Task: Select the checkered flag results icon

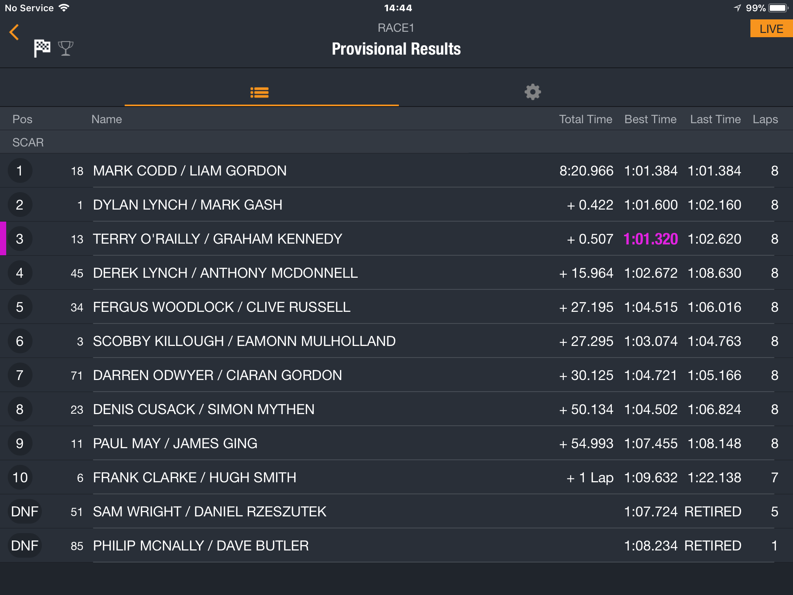Action: pyautogui.click(x=42, y=48)
